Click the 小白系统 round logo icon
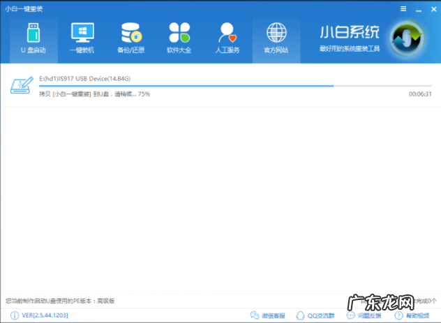The width and height of the screenshot is (441, 323). pos(408,38)
